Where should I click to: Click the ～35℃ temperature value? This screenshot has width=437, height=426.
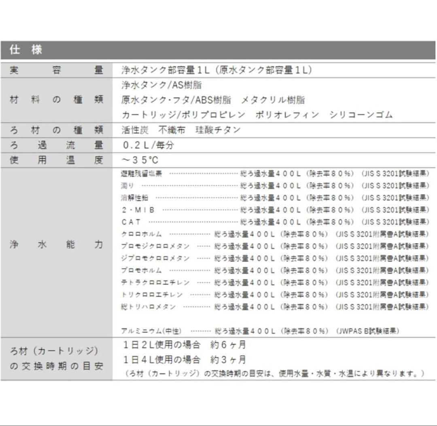point(140,160)
